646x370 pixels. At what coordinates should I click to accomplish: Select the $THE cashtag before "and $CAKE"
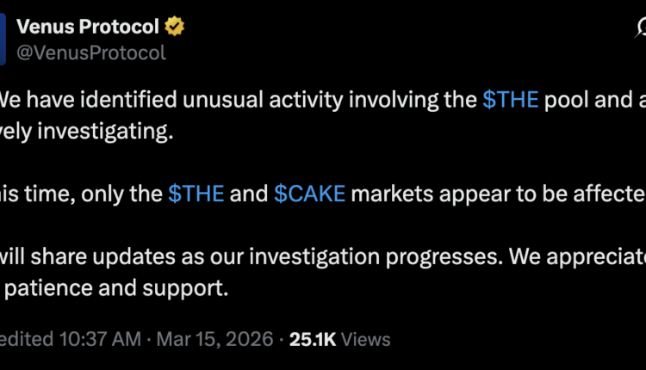(x=196, y=193)
